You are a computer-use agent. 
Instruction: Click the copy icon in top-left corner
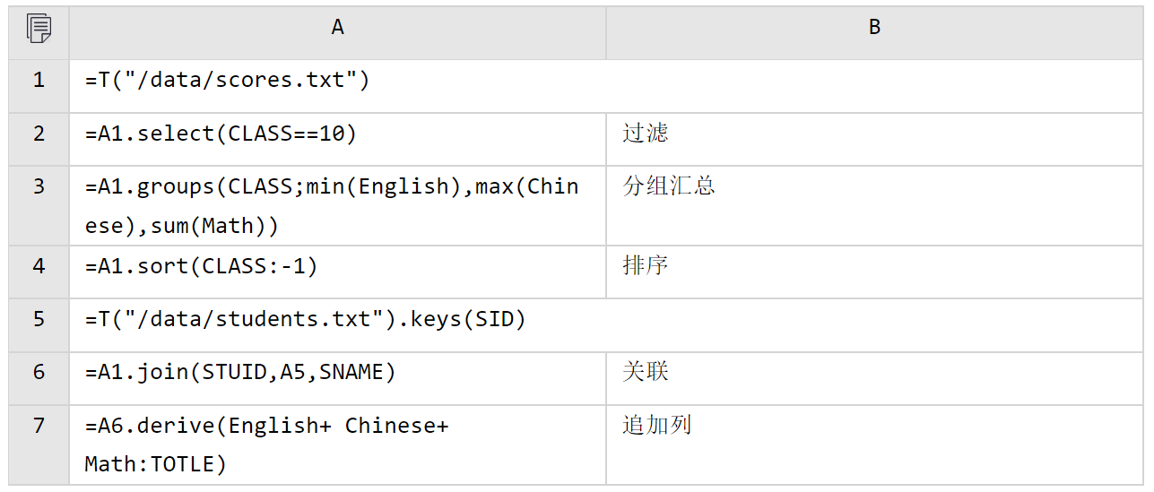click(x=39, y=29)
